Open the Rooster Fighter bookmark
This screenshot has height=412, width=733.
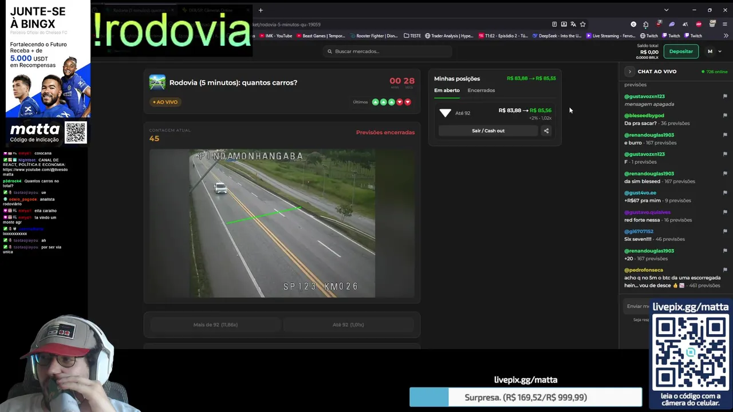coord(373,35)
